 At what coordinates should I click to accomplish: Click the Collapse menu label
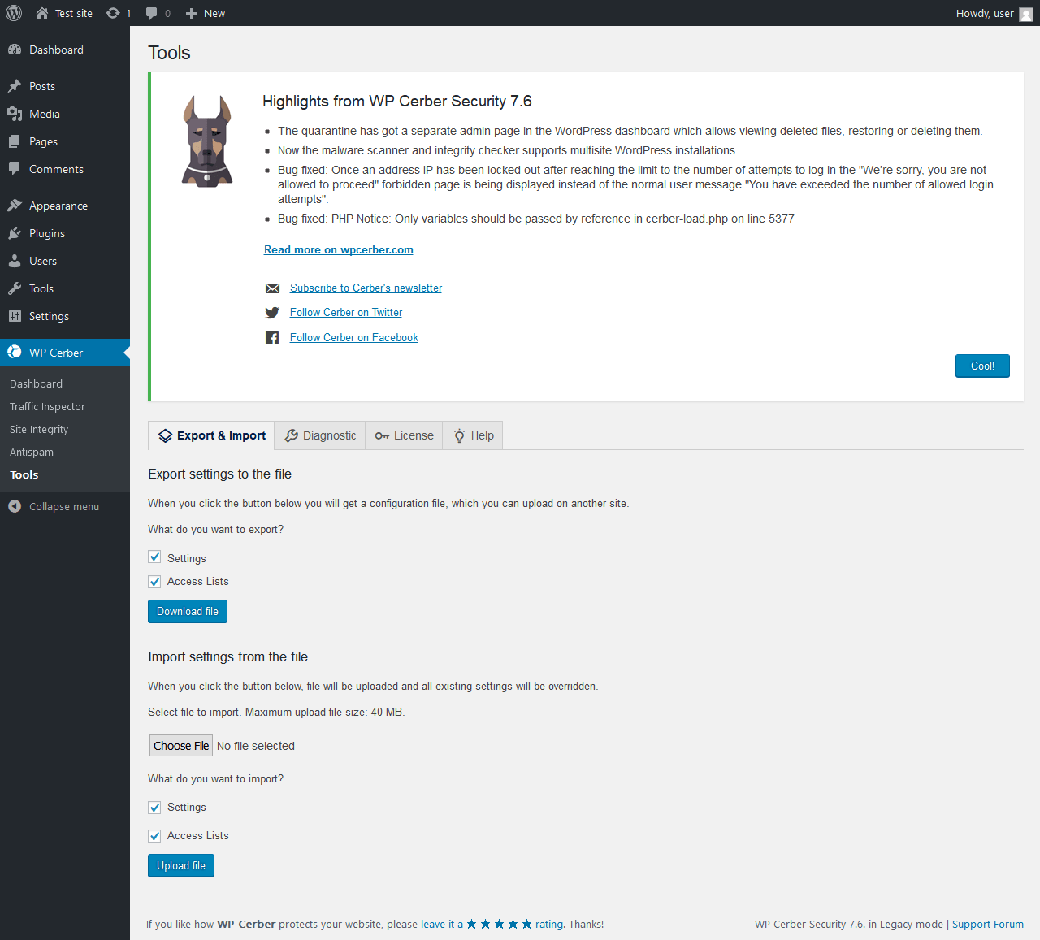point(64,506)
